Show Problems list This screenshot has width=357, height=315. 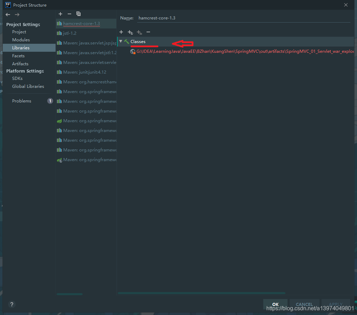click(x=22, y=101)
